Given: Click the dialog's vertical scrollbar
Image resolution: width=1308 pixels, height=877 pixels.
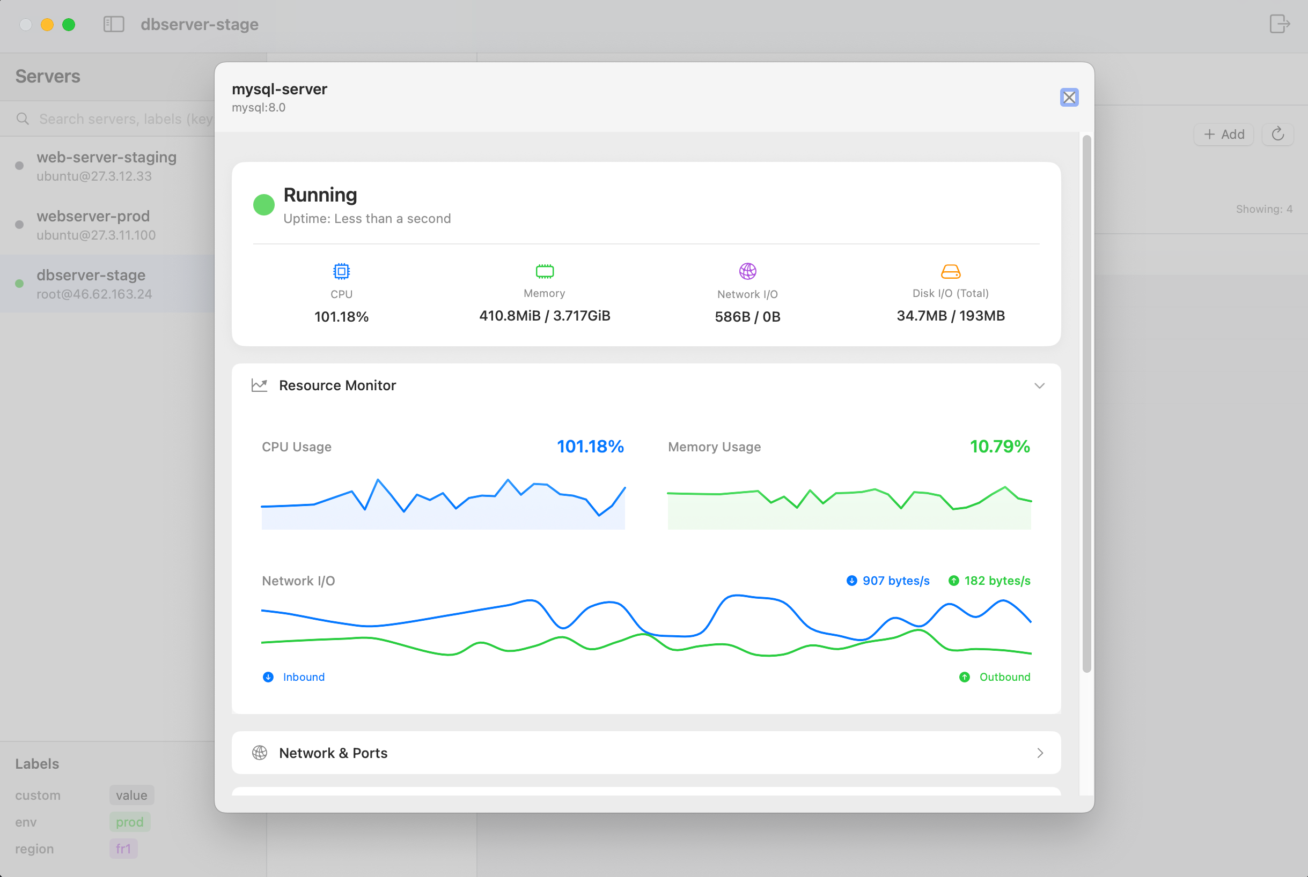Looking at the screenshot, I should (1086, 404).
